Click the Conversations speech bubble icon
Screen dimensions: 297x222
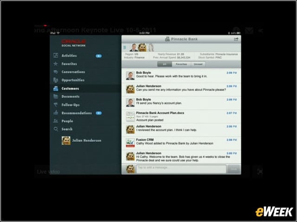tap(56, 72)
